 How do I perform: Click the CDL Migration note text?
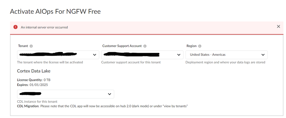point(102,106)
